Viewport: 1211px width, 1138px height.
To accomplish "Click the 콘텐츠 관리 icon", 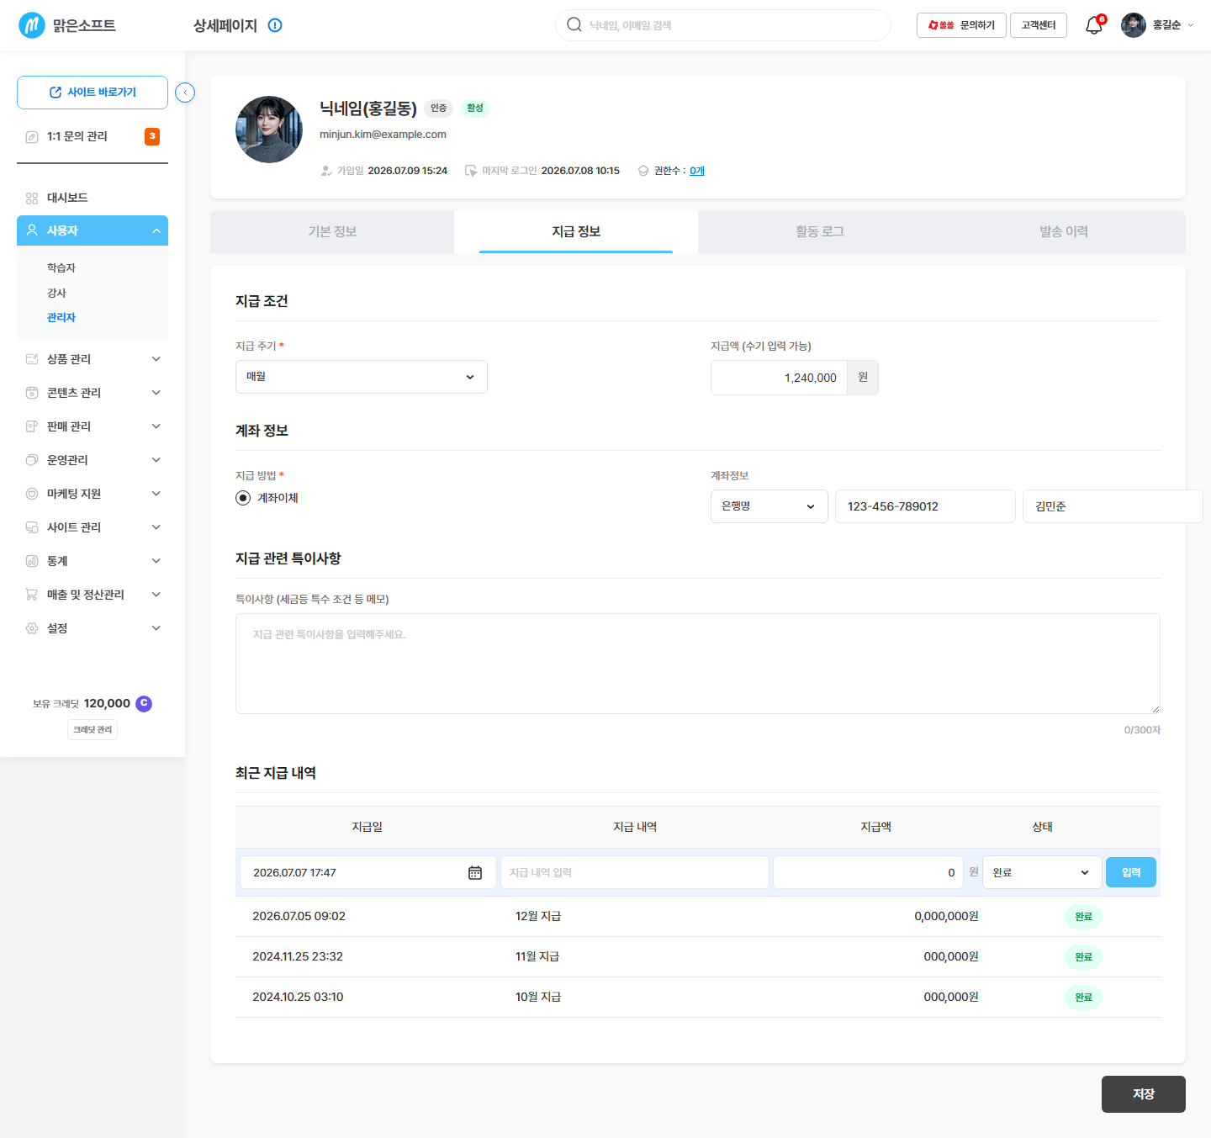I will [32, 393].
